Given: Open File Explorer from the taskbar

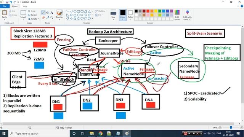Looking at the screenshot, I should (91, 134).
